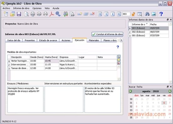
Task: Select the Intervenciones row in measures table
Action: (x=62, y=65)
